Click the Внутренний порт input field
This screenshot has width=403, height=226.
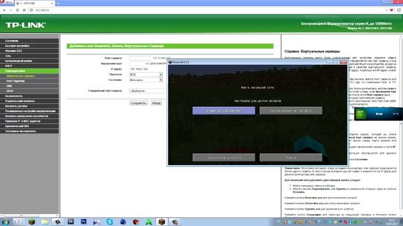[x=137, y=63]
